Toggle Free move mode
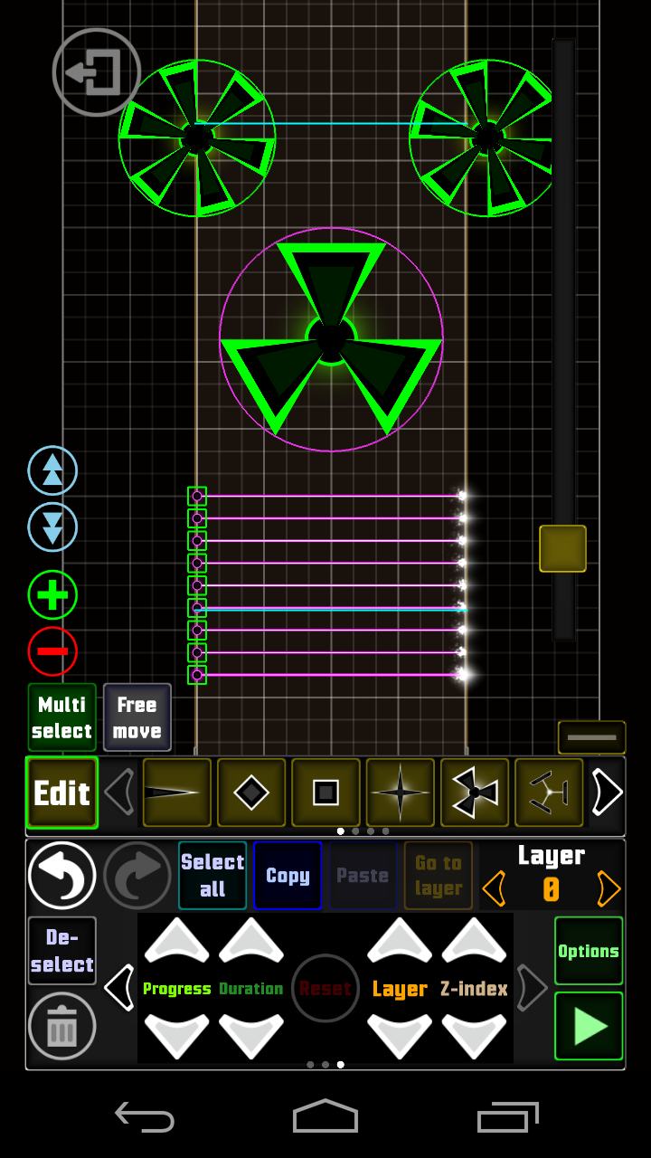651x1158 pixels. tap(137, 717)
